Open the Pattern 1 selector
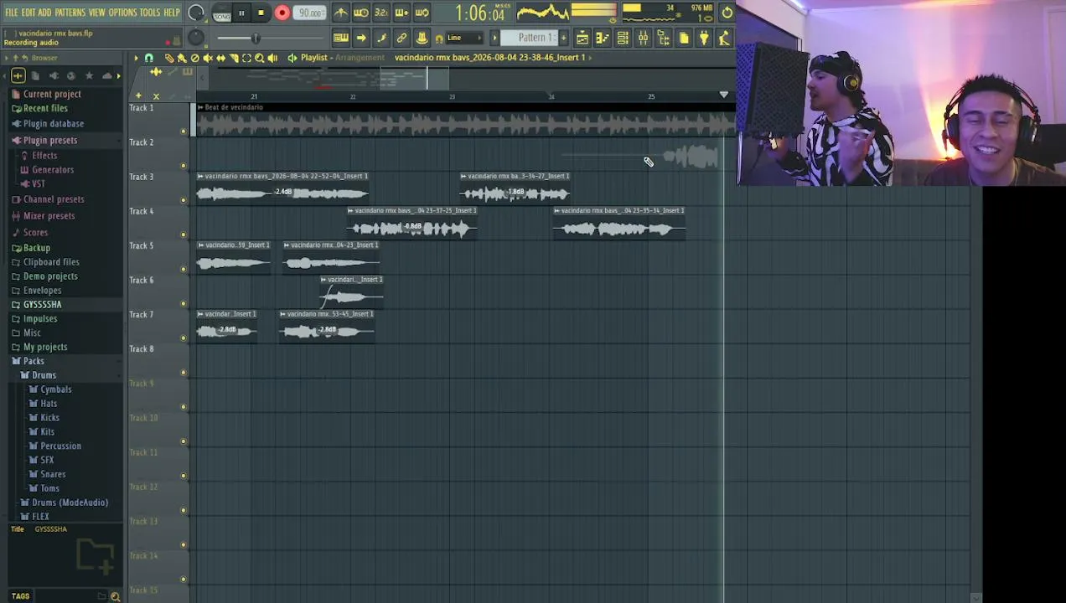Viewport: 1066px width, 603px height. pyautogui.click(x=529, y=38)
